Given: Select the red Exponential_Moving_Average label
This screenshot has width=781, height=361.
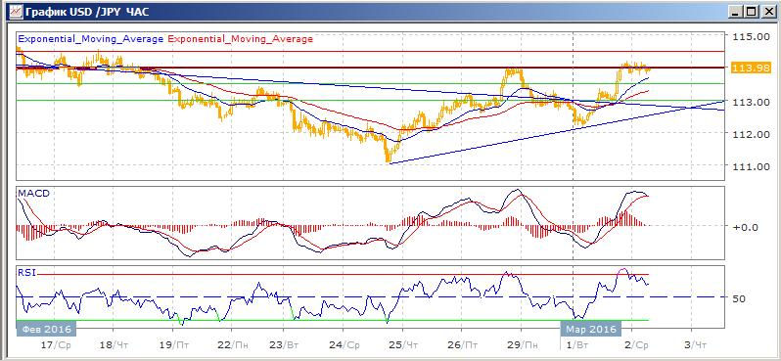Looking at the screenshot, I should pos(241,39).
